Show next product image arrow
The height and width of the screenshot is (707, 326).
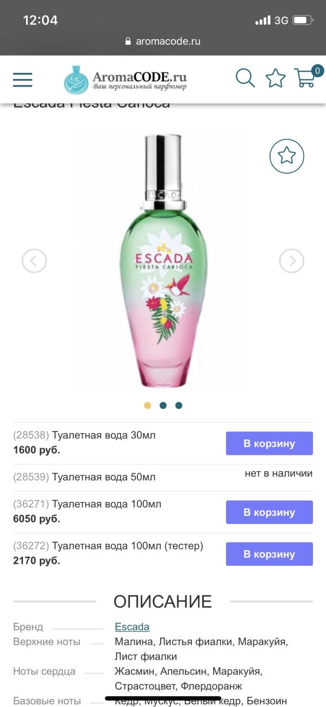pos(292,261)
